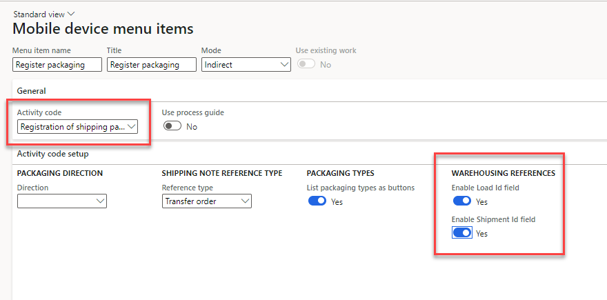Viewport: 607px width, 300px height.
Task: Collapse the Activity code setup section
Action: tap(53, 154)
